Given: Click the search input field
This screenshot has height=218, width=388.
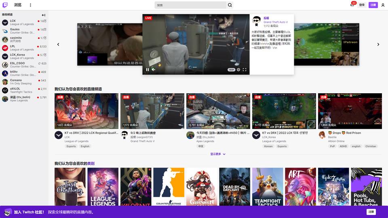Looking at the screenshot, I should (190, 5).
